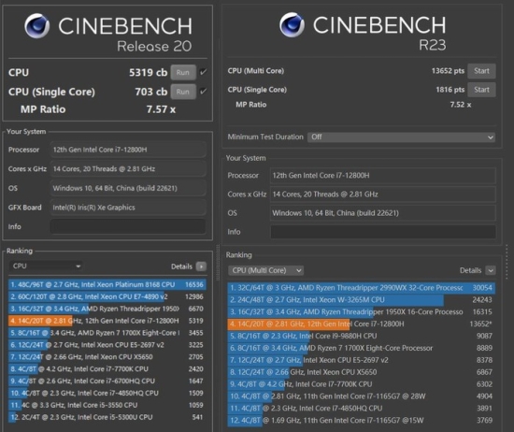Click the R20 Processor field showing i7-12800H
The image size is (514, 432).
pos(128,150)
